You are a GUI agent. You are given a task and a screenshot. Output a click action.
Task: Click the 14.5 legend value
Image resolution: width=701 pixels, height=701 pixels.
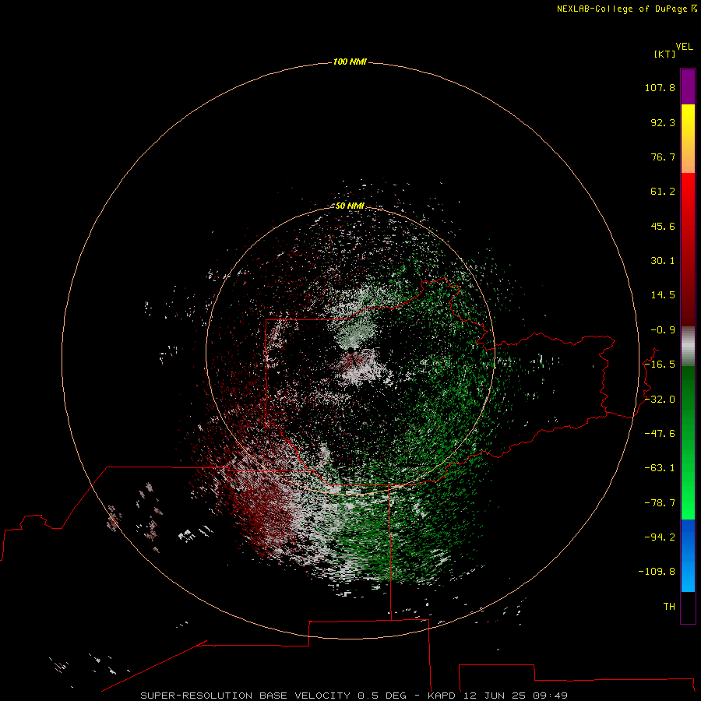tap(663, 295)
